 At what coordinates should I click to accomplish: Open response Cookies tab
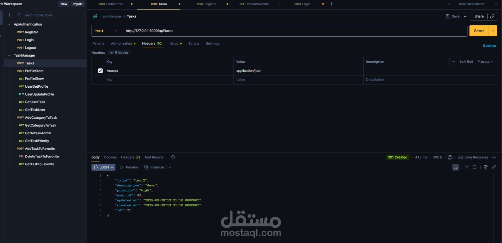[x=110, y=157]
